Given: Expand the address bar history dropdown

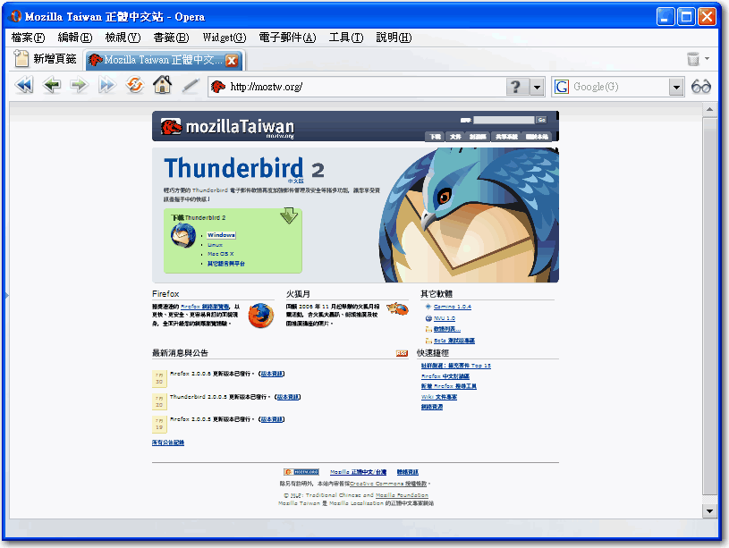Looking at the screenshot, I should [x=537, y=87].
